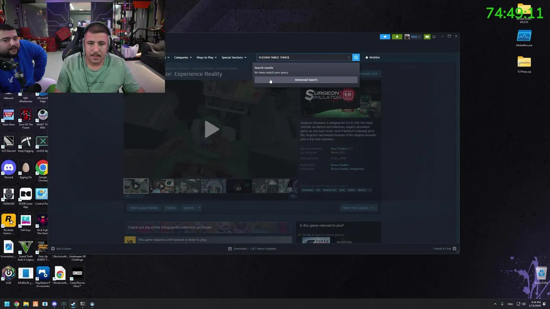The width and height of the screenshot is (550, 309).
Task: Open the Windows Start menu
Action: tap(7, 304)
